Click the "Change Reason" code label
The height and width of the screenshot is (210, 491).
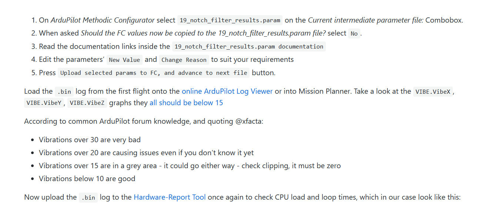pyautogui.click(x=184, y=60)
